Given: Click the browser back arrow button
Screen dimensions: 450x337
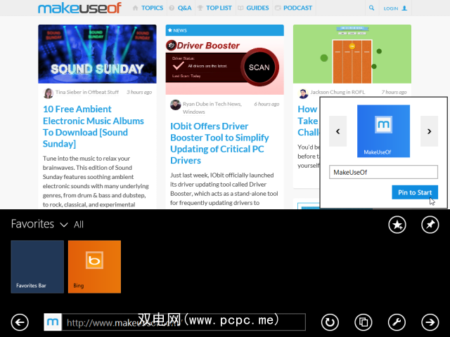Looking at the screenshot, I should [x=20, y=322].
